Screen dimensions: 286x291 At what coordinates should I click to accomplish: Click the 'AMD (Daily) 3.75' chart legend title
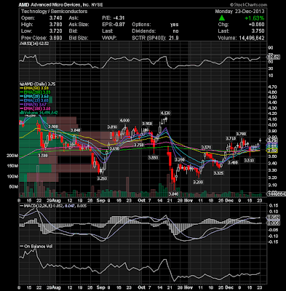point(38,84)
